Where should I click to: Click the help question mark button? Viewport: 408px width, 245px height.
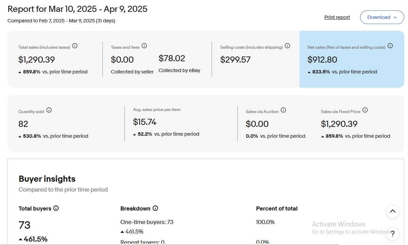[393, 233]
